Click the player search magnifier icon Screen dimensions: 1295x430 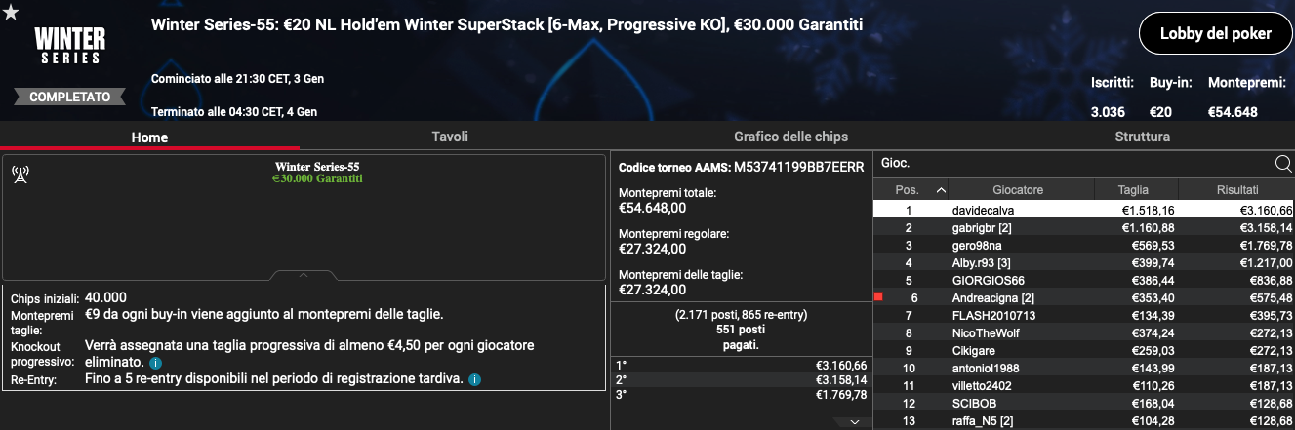1283,163
